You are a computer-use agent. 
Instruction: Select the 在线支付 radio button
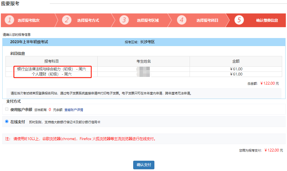[x=7, y=122]
